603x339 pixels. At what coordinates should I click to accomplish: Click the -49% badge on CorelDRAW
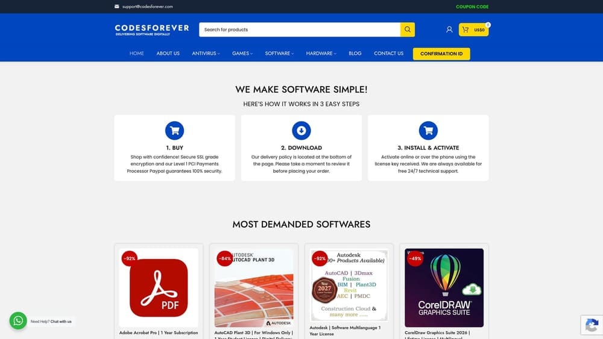click(415, 258)
